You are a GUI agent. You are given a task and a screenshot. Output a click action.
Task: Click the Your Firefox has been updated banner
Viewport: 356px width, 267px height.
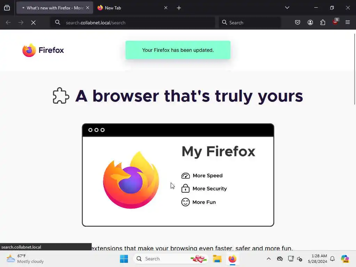pyautogui.click(x=178, y=50)
